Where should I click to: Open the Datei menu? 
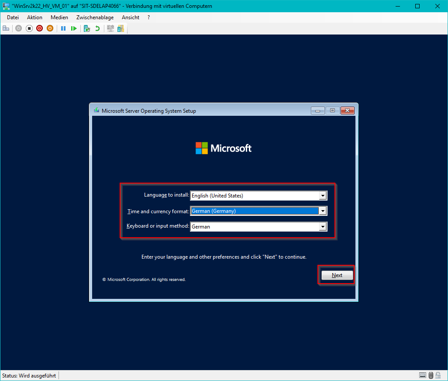13,17
